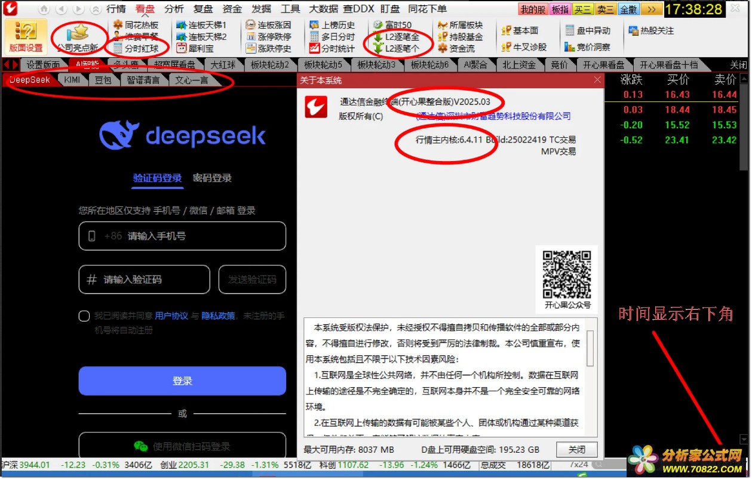Open 竞价洞察 auction insight

point(588,47)
